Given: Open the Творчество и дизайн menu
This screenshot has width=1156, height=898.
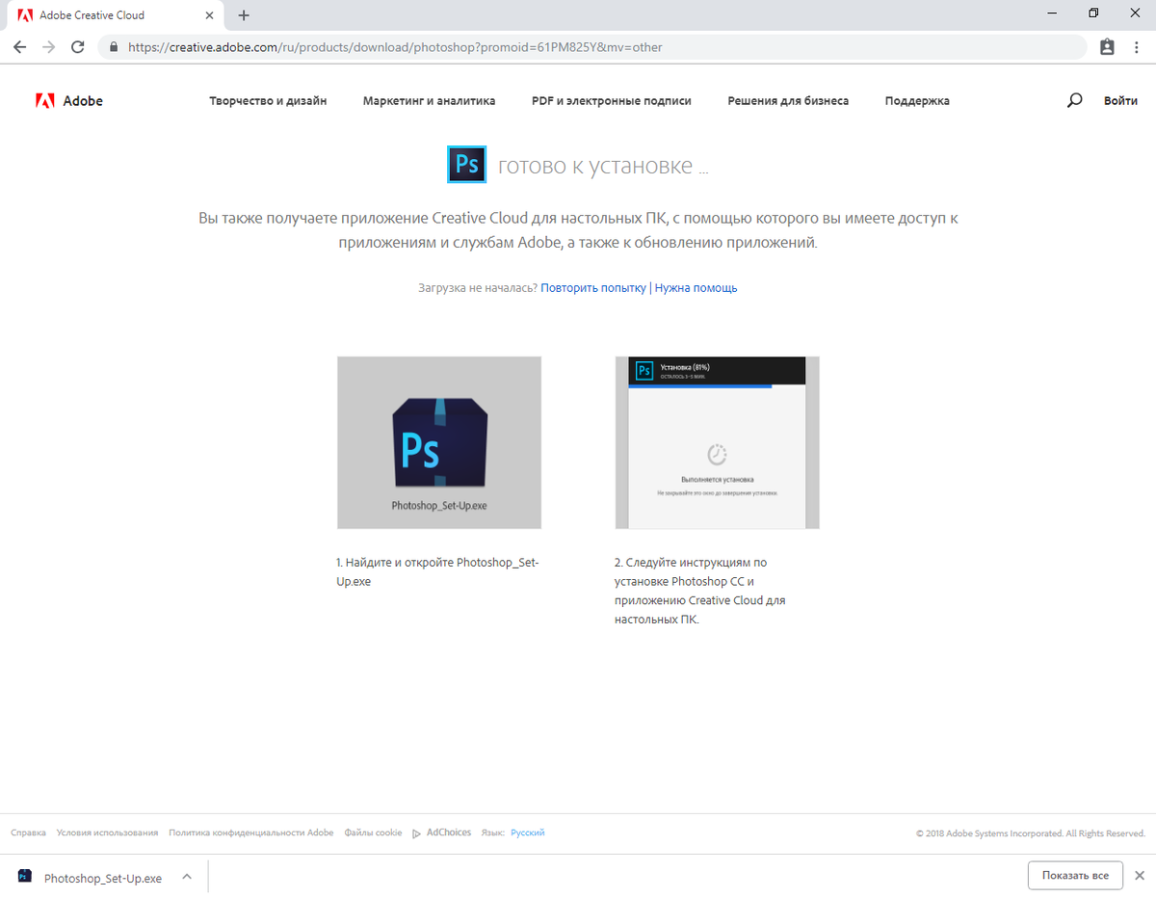Looking at the screenshot, I should tap(268, 100).
